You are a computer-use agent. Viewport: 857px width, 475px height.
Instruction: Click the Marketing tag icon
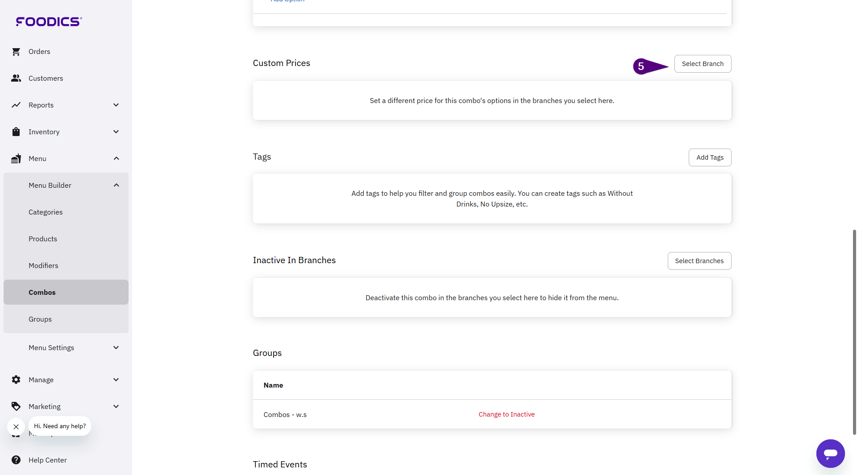click(x=16, y=406)
